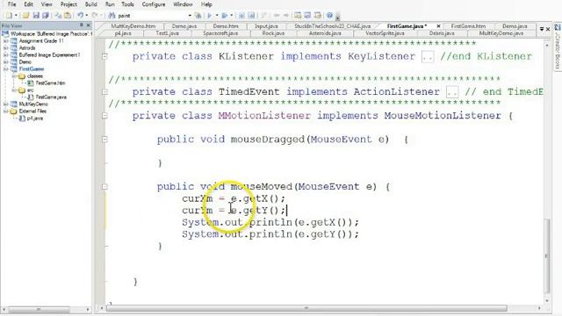Click the editor horizontal scrollbar
This screenshot has width=562, height=316.
(x=306, y=308)
